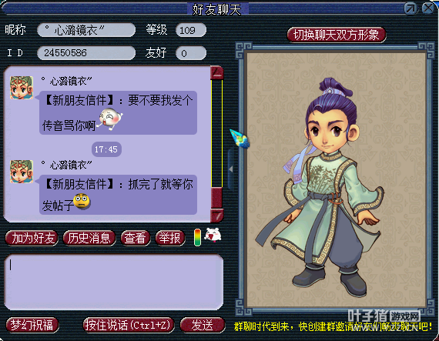Open 梦幻祝福 blessing button
439x341 pixels.
coord(32,325)
